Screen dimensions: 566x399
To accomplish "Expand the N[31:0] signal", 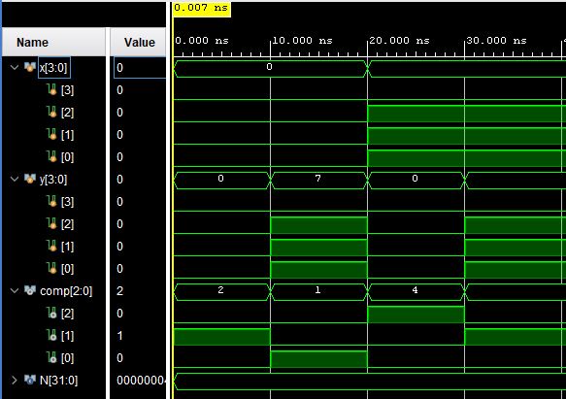I will click(x=15, y=380).
